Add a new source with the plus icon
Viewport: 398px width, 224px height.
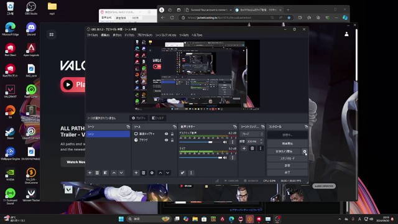[136, 173]
